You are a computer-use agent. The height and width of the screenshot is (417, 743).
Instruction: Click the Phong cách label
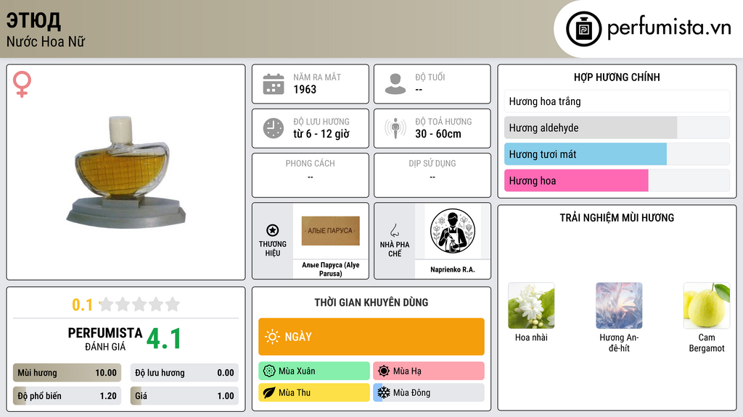(x=310, y=164)
